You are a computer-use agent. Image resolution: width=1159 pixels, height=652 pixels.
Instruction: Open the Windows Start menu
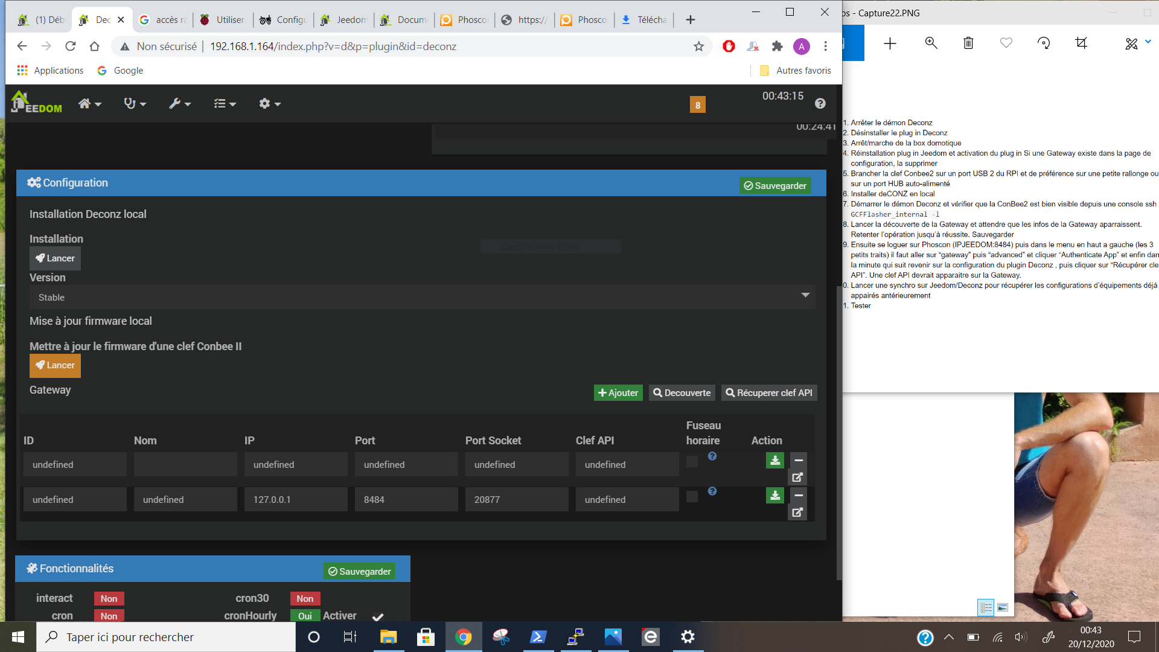[x=18, y=637]
